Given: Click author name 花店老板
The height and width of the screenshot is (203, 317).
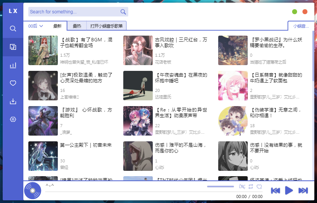Looking at the screenshot, I should pyautogui.click(x=163, y=62).
